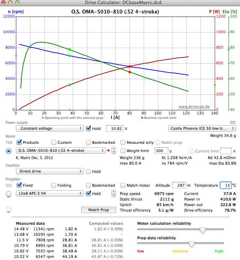The image size is (240, 260).
Task: Click the 500 g weight limit field
Action: click(x=161, y=151)
